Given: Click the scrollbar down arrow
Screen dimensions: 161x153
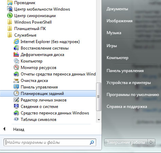Looking at the screenshot, I should pyautogui.click(x=99, y=120).
